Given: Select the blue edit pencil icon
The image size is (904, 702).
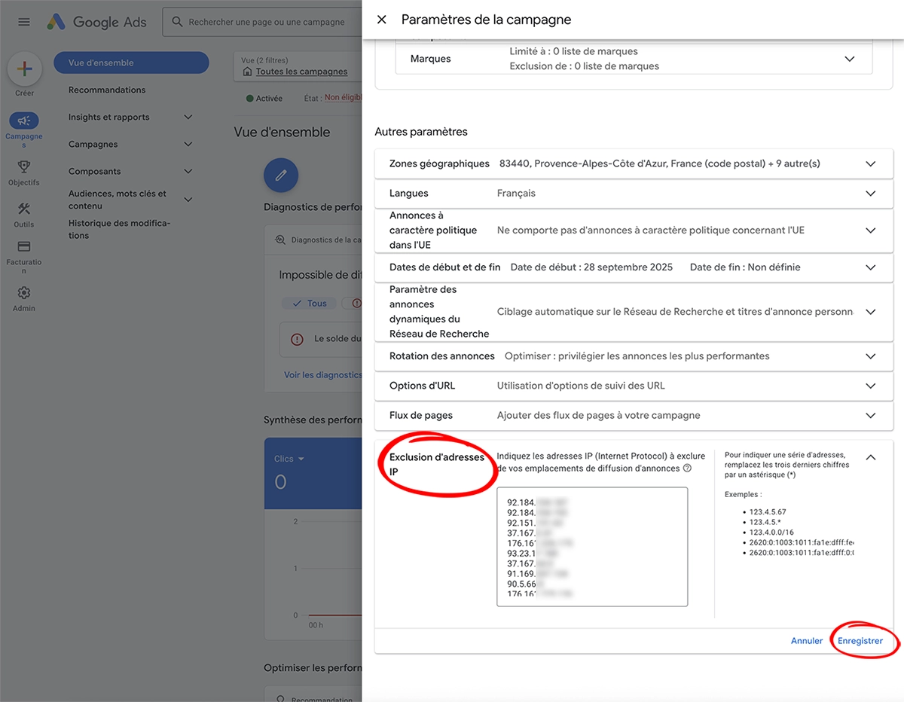Looking at the screenshot, I should pyautogui.click(x=280, y=175).
